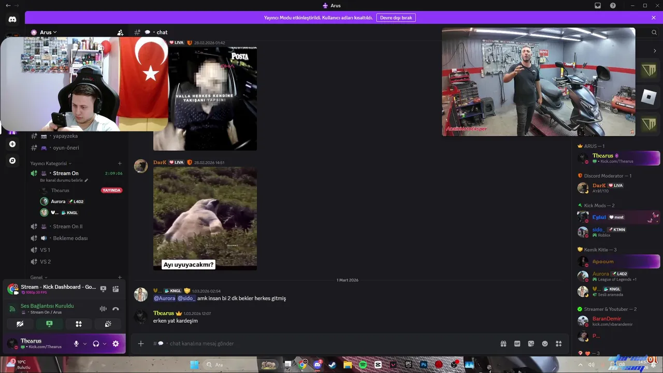Image resolution: width=663 pixels, height=373 pixels.
Task: Click the Roblox activity card icon
Action: 649,97
